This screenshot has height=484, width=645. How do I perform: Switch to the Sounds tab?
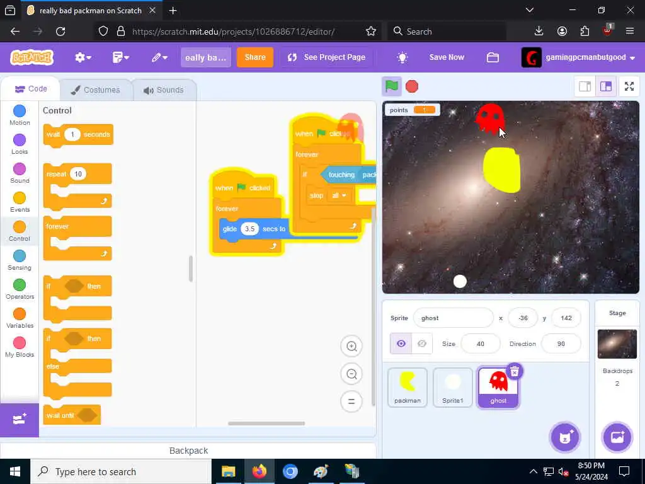click(x=164, y=89)
